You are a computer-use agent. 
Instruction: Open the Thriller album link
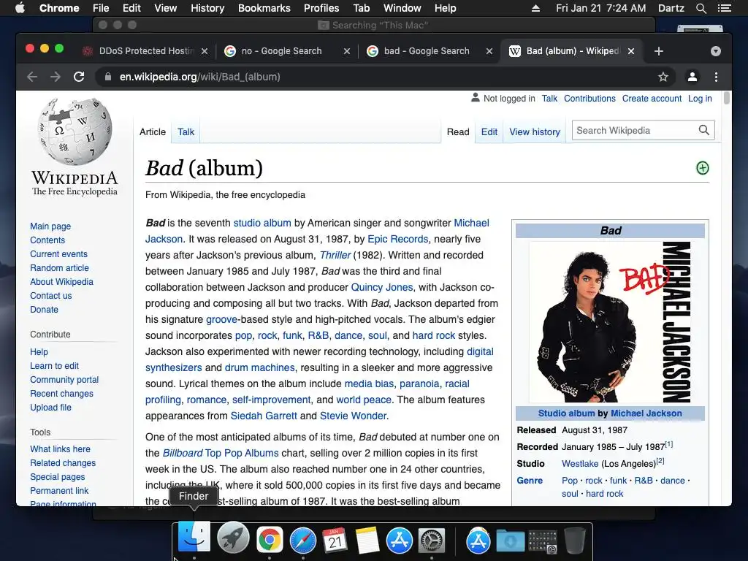(x=335, y=255)
